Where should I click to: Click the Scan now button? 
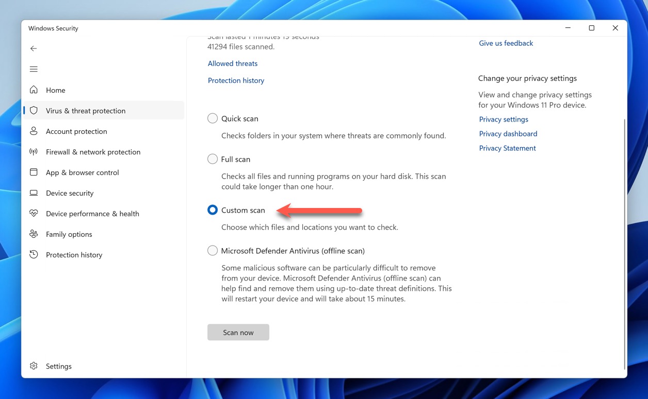pyautogui.click(x=238, y=332)
